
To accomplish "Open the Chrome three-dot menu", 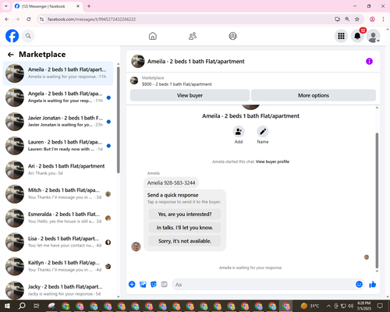I will click(x=383, y=19).
